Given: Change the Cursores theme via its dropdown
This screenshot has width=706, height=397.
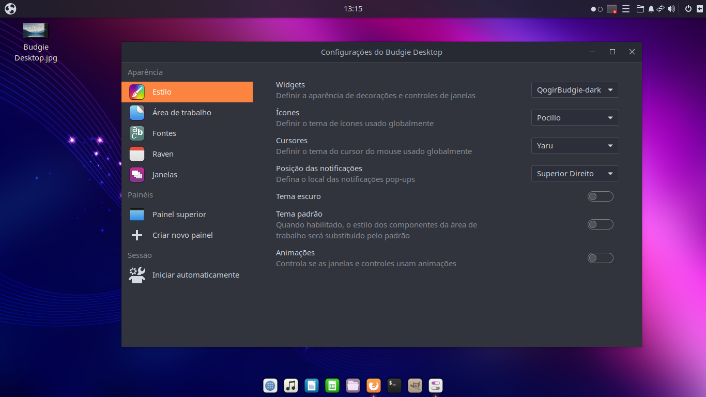Looking at the screenshot, I should (575, 145).
